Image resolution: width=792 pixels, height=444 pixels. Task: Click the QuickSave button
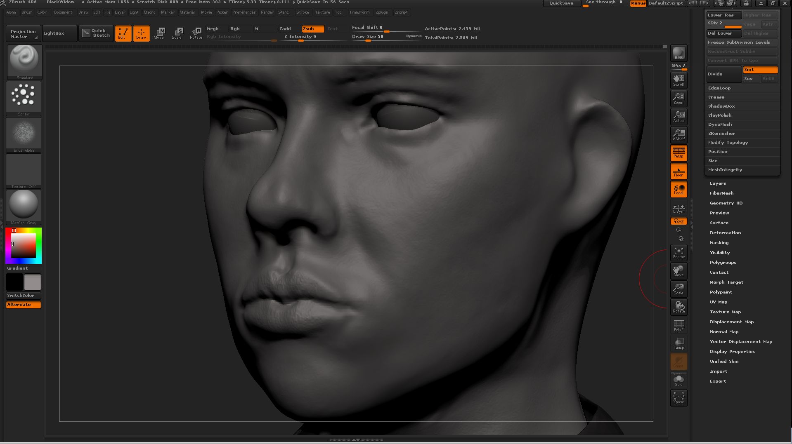561,3
